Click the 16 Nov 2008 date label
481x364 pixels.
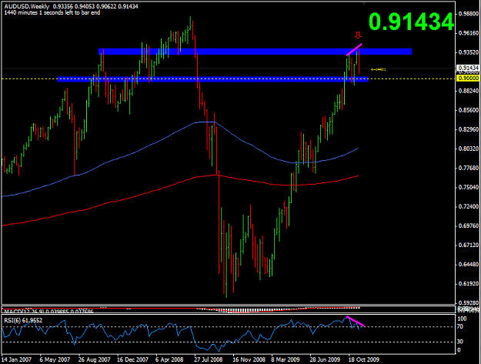(x=249, y=359)
